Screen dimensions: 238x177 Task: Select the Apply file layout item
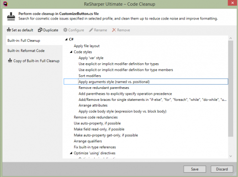(x=87, y=46)
